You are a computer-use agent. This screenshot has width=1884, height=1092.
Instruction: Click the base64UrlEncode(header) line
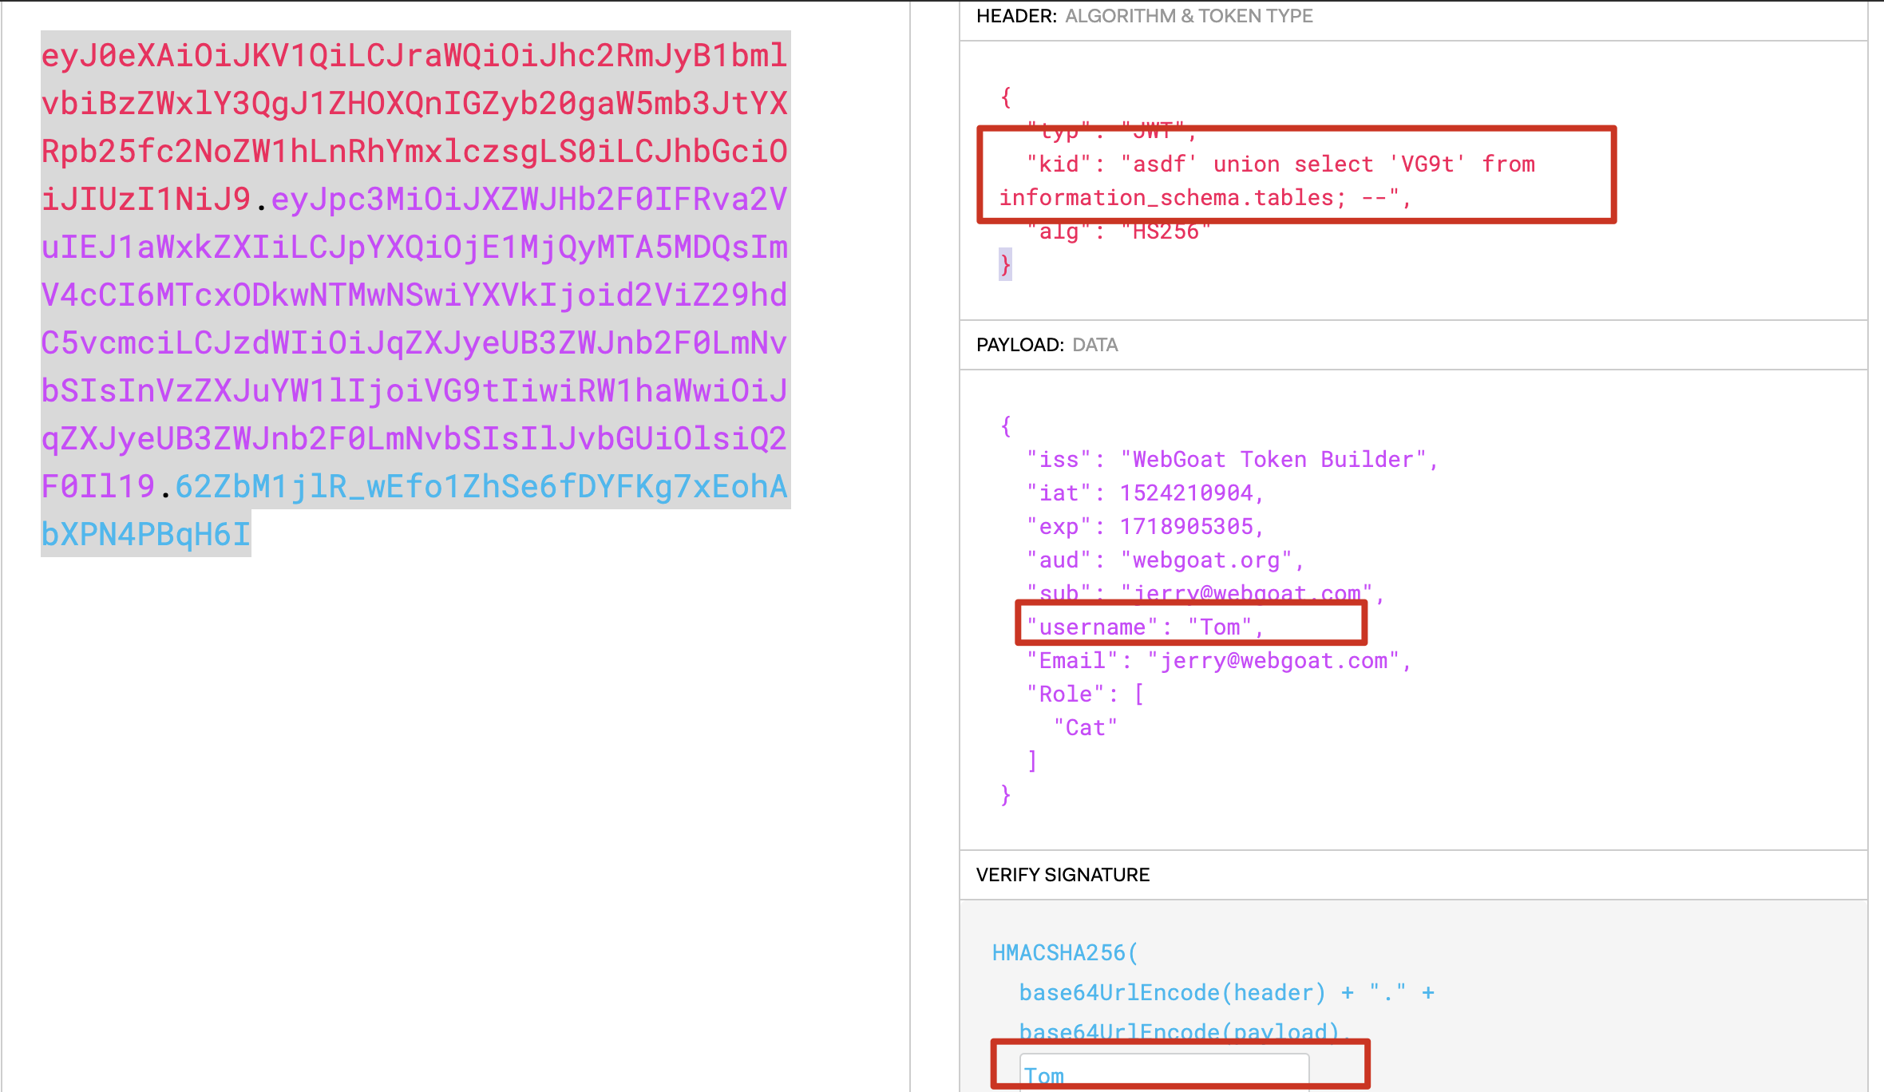[x=1227, y=993]
